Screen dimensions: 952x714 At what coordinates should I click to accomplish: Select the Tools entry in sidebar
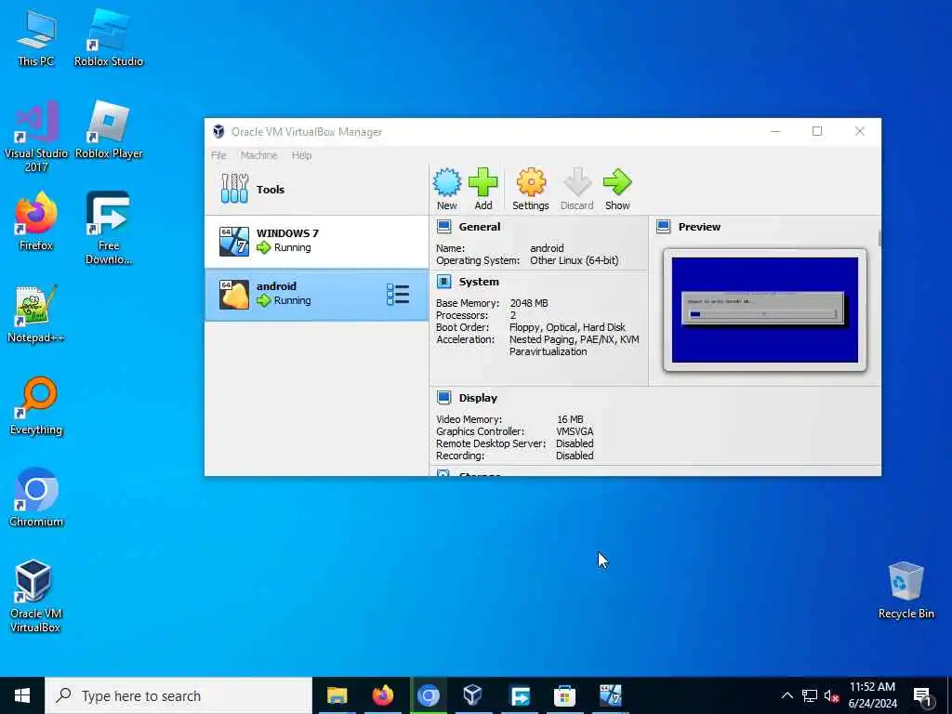click(316, 190)
